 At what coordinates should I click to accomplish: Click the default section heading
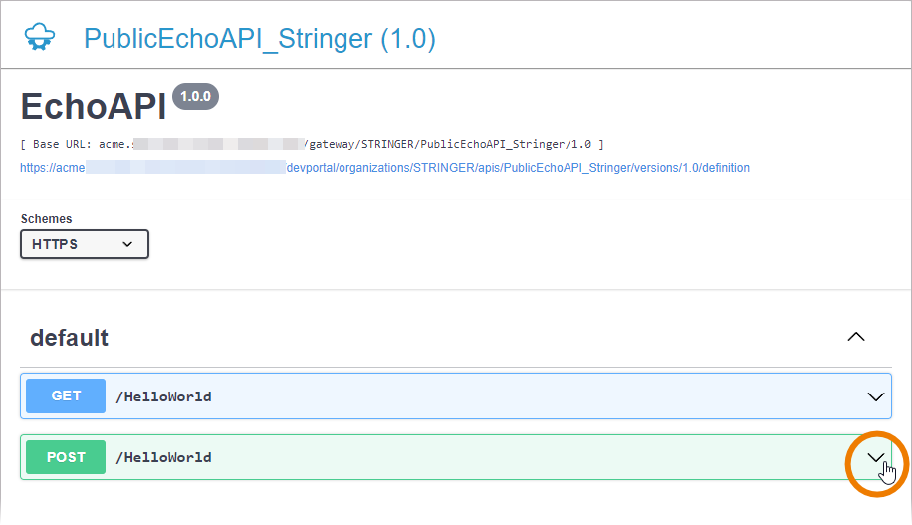pyautogui.click(x=69, y=338)
